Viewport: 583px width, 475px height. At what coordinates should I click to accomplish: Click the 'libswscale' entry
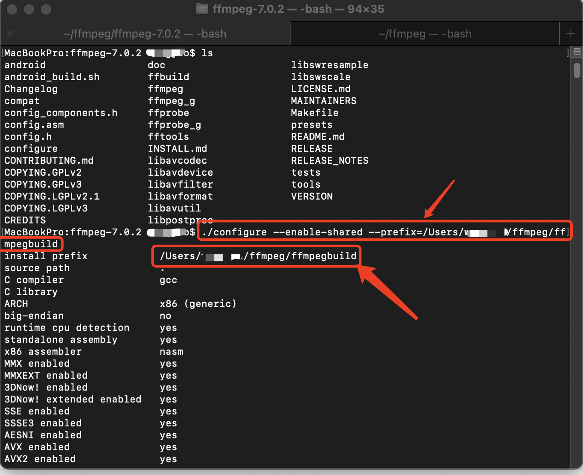point(321,77)
